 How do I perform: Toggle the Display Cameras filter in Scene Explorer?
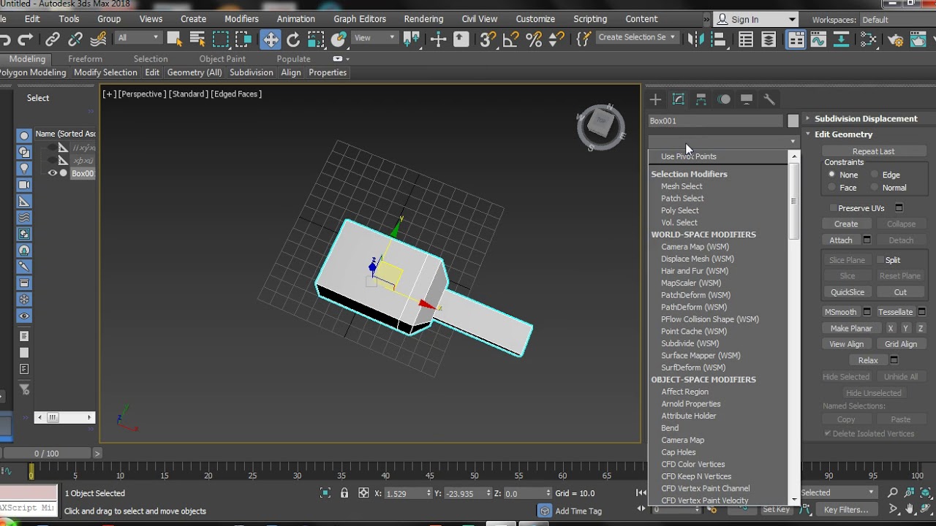[24, 185]
